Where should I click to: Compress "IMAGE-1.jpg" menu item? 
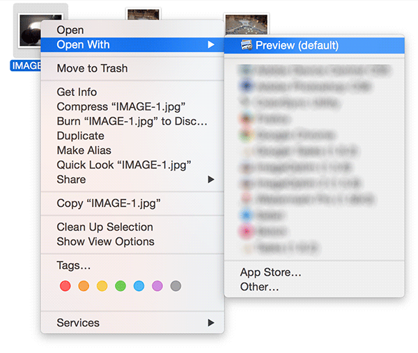click(x=132, y=107)
